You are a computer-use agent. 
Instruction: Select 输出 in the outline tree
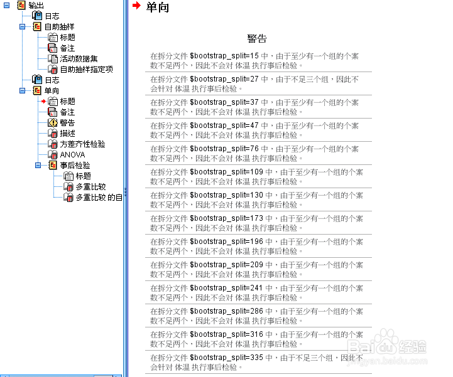[x=36, y=6]
